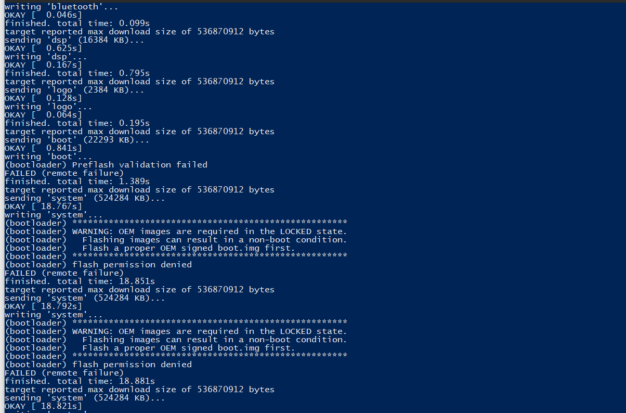Click the writing 'bluetooth' output line
This screenshot has height=413, width=626.
coord(61,7)
